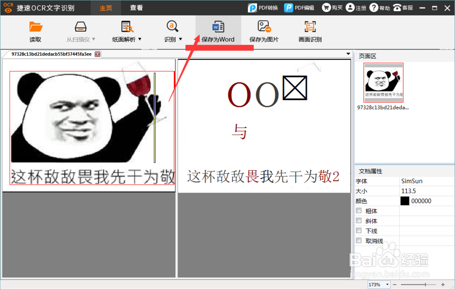This screenshot has width=455, height=290.
Task: Click the 注册 user account icon
Action: coord(350,8)
